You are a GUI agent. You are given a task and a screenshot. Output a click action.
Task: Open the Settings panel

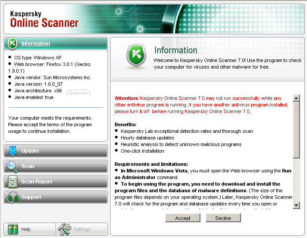82,229
